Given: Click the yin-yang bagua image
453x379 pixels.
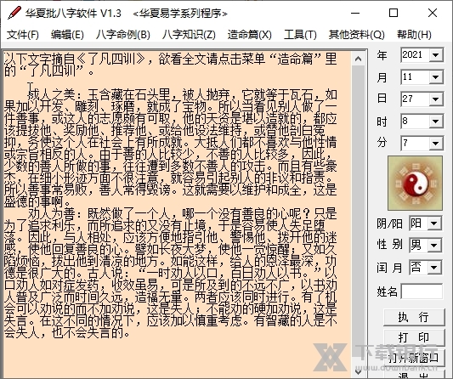Looking at the screenshot, I should [x=415, y=184].
